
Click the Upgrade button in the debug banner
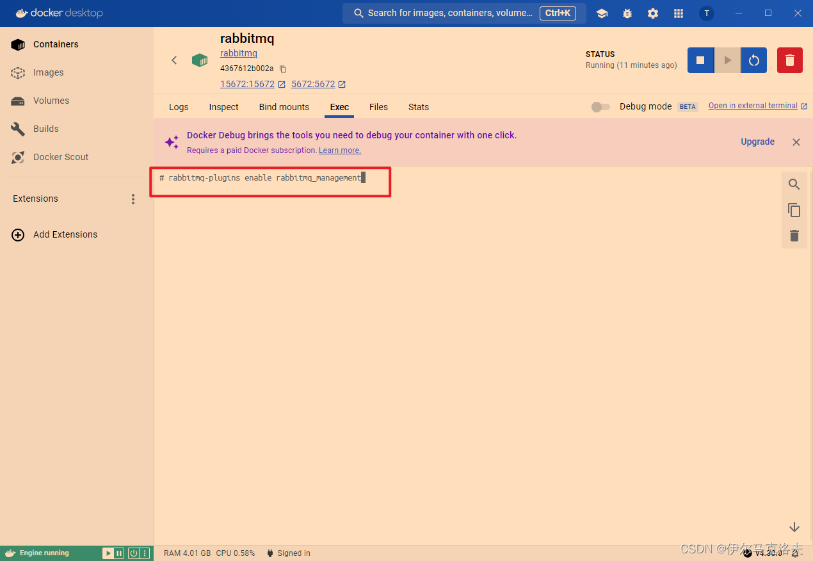click(757, 142)
